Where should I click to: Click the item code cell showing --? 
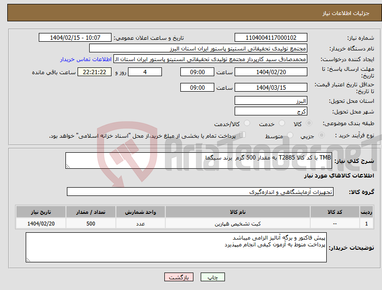pyautogui.click(x=335, y=224)
